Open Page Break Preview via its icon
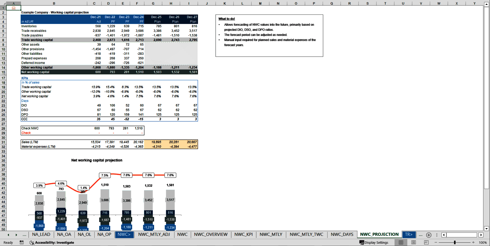Image resolution: width=490 pixels, height=246 pixels. 426,242
